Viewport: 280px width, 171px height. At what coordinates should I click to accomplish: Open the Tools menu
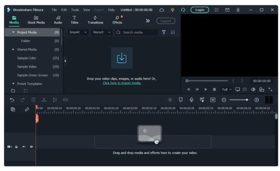(x=75, y=10)
